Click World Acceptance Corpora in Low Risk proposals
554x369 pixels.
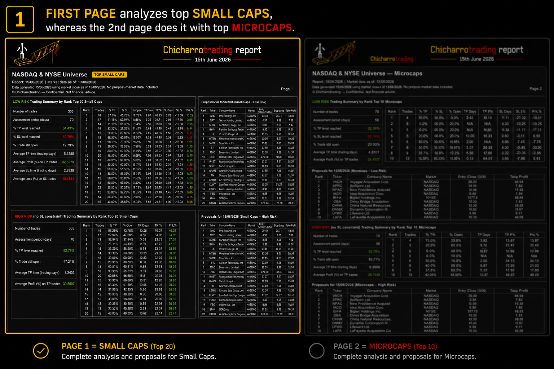[232, 203]
